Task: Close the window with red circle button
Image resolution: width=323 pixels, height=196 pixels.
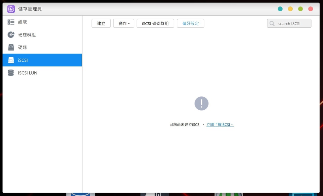Action: point(311,9)
